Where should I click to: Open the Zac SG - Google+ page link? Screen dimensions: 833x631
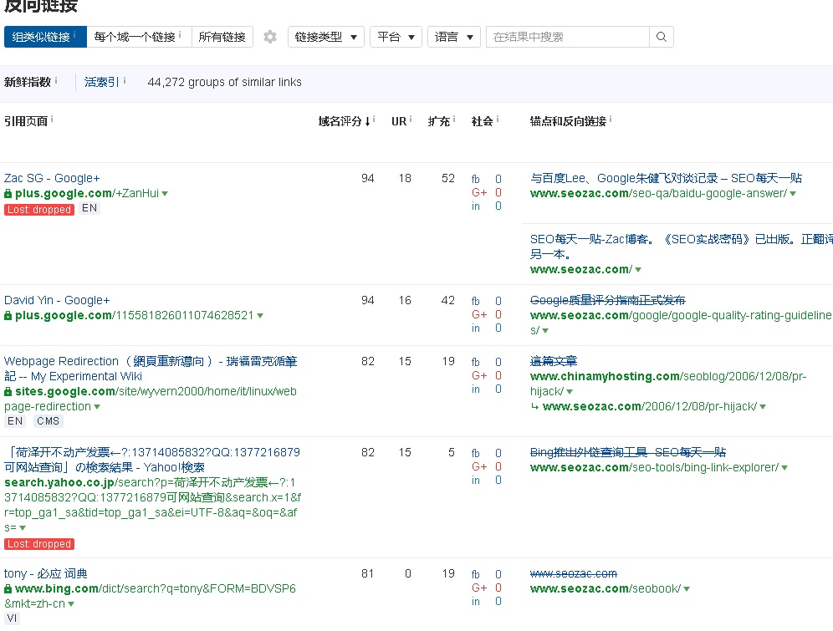tap(52, 178)
